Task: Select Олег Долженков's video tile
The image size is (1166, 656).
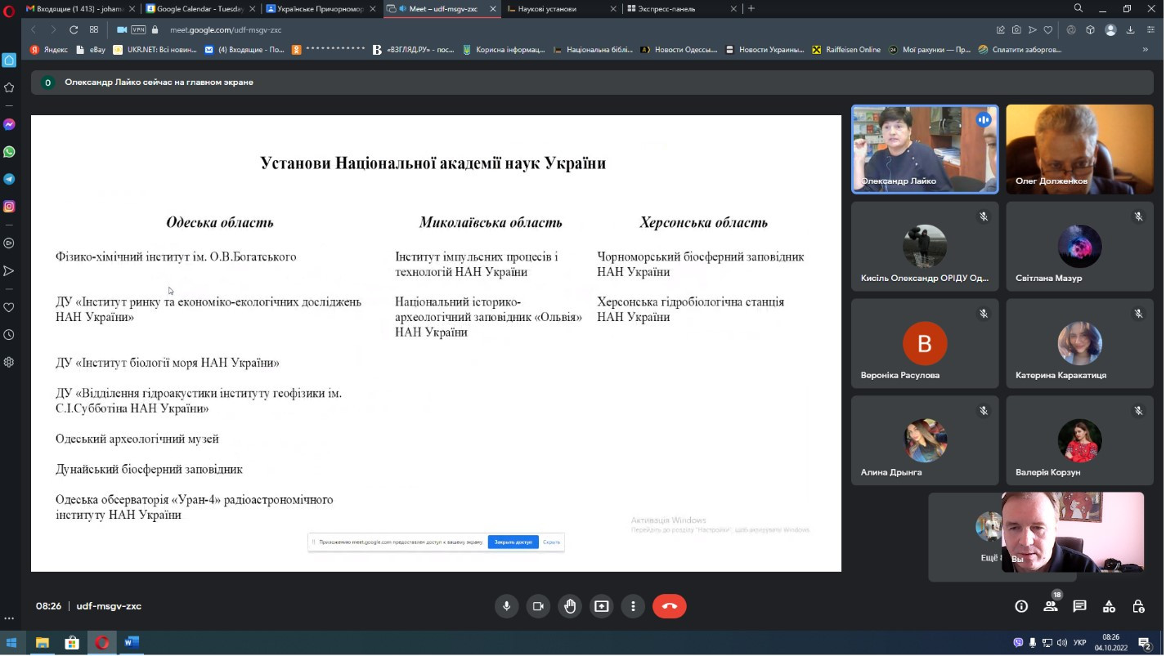Action: (x=1079, y=149)
